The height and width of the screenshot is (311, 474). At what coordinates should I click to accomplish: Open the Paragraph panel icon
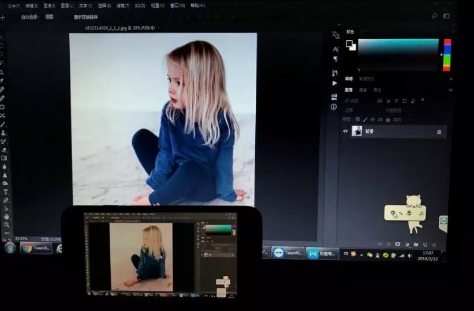tap(335, 59)
